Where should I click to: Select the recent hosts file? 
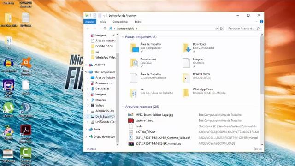pyautogui.click(x=139, y=126)
